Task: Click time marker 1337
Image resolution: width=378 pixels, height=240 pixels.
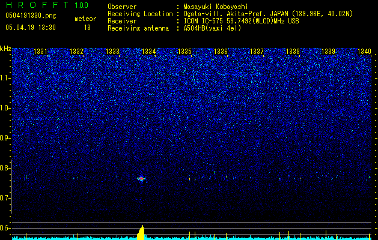Action: click(257, 51)
